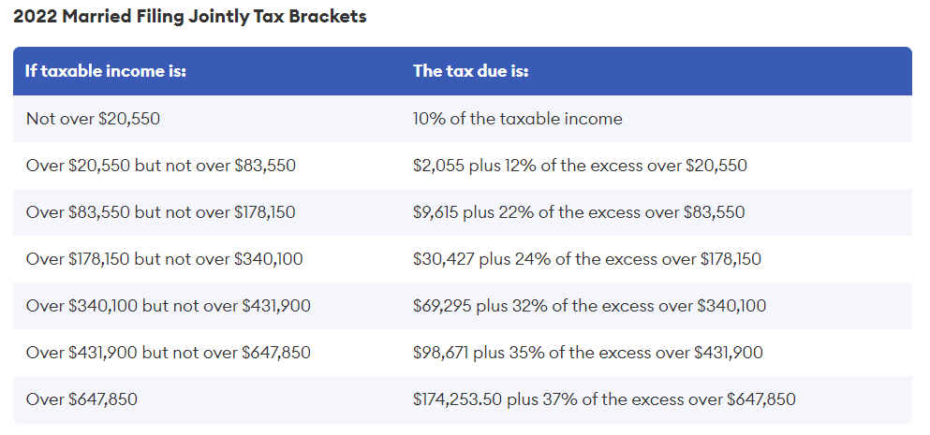Screen dimensions: 930x435
Task: Click the 'Over $647,850' income cell
Action: pyautogui.click(x=81, y=399)
